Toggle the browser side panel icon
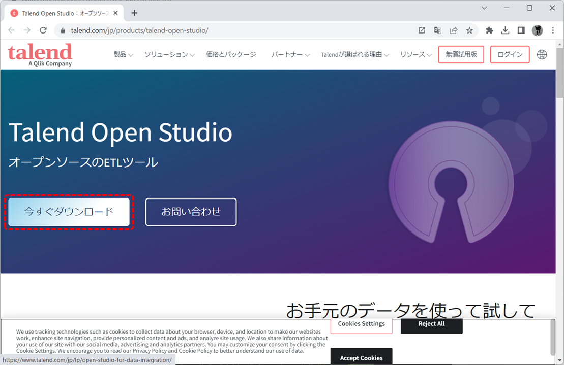 (521, 30)
